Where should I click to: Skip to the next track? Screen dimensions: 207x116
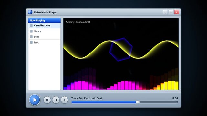pyautogui.click(x=64, y=100)
